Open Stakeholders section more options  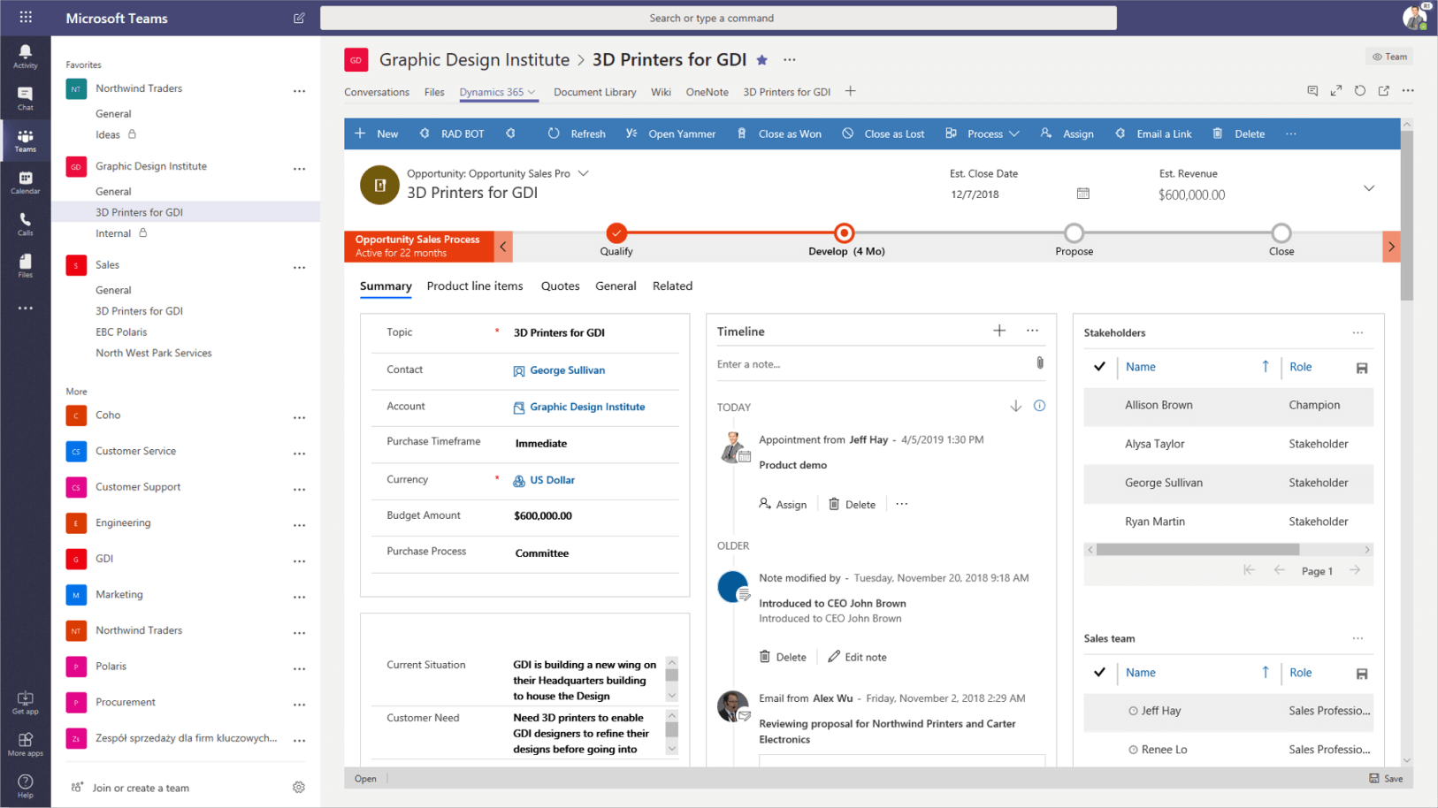[1358, 332]
